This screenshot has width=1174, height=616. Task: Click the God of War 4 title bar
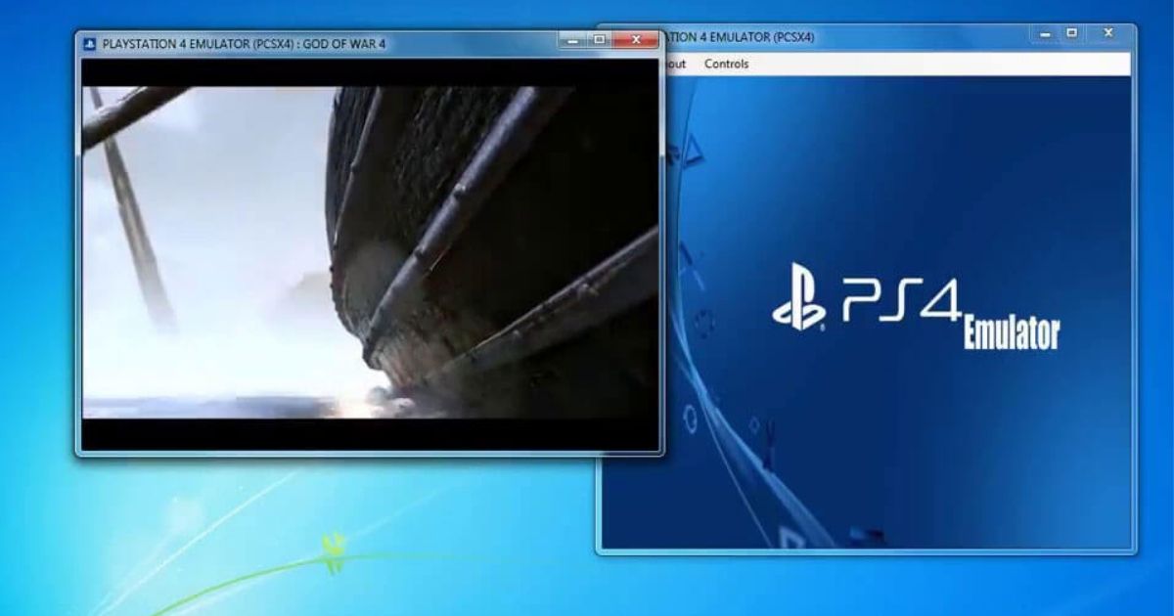[x=293, y=41]
